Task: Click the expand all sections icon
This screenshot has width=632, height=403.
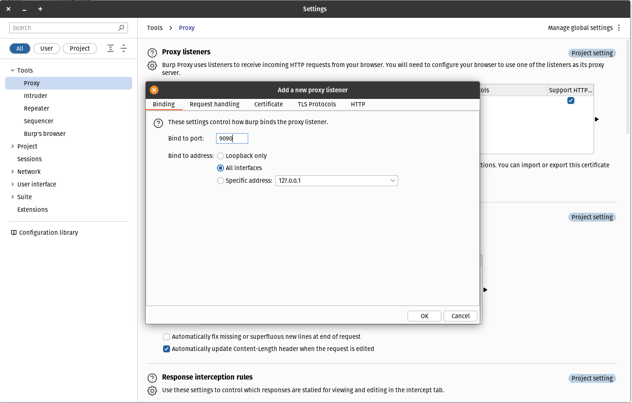Action: coord(111,48)
